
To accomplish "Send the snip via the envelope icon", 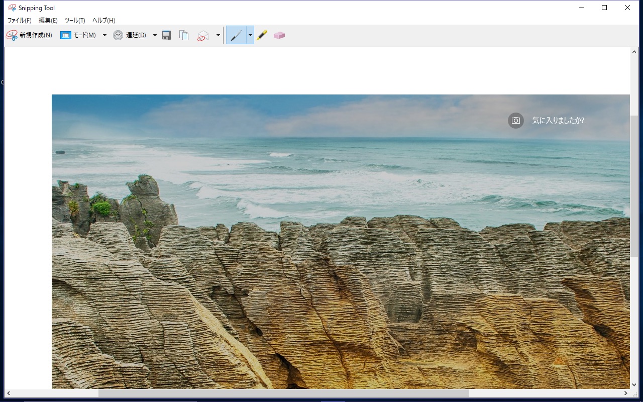I will pos(203,35).
